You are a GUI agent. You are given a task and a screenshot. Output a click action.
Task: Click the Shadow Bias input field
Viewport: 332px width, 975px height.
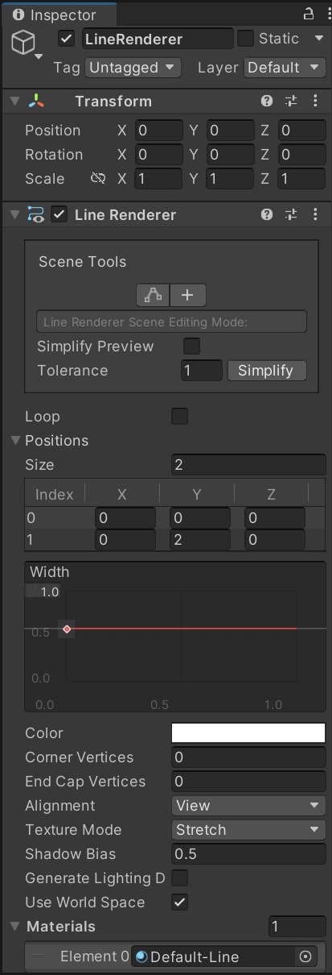pyautogui.click(x=248, y=854)
